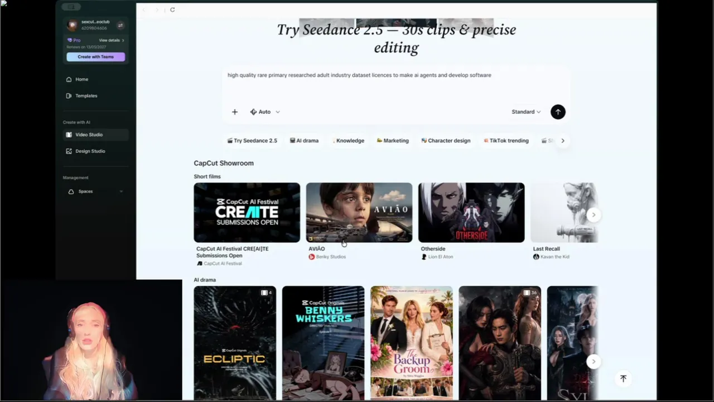This screenshot has width=714, height=402.
Task: Reload the page with refresh icon
Action: click(x=172, y=10)
